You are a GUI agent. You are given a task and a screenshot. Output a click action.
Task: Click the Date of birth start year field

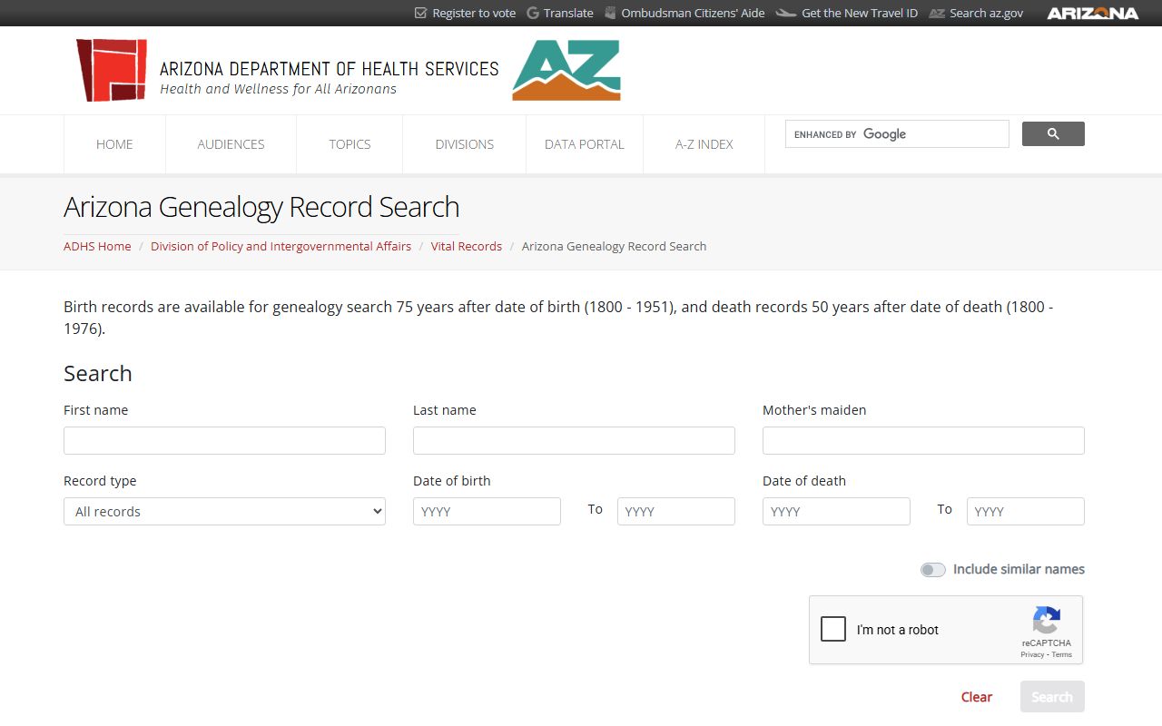[x=487, y=511]
